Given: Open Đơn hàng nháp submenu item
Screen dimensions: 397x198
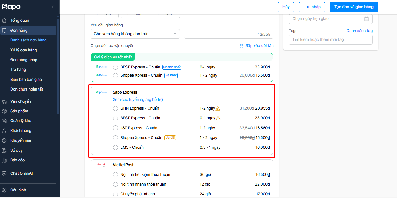Looking at the screenshot, I should [x=24, y=60].
